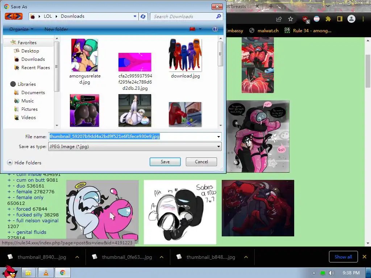
Task: Click the share icon in Chrome toolbar
Action: pos(279,19)
